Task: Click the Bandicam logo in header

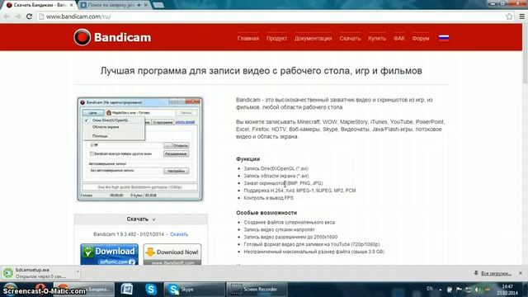Action: [112, 37]
